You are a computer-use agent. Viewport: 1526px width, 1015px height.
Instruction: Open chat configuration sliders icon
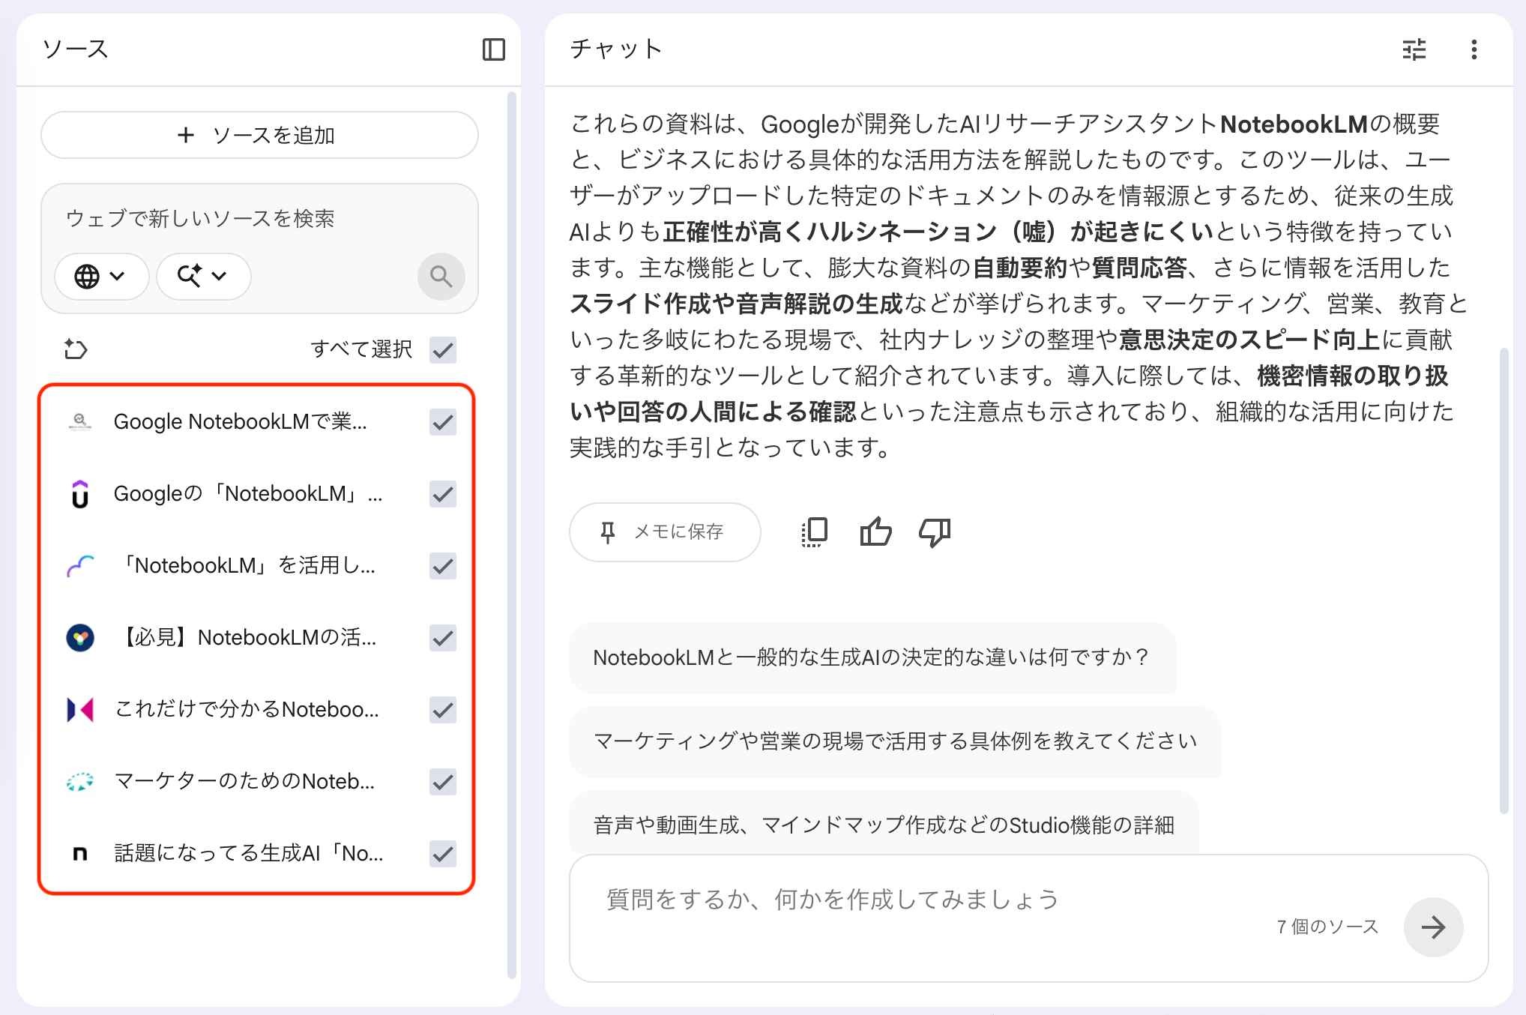(1414, 49)
